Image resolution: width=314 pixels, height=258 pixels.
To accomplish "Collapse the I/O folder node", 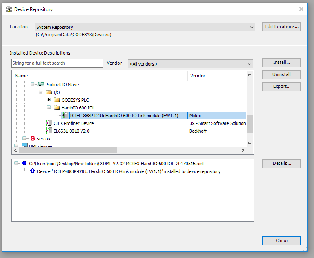I will (x=40, y=92).
